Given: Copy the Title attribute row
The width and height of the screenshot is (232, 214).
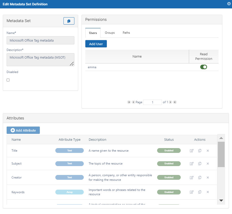Looking at the screenshot, I should [x=200, y=151].
